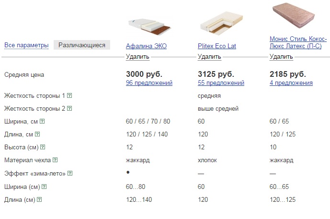Open help icon for Эффект «зима-лето»

(x=70, y=173)
